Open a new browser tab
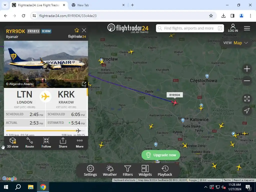The image size is (256, 192). [x=132, y=5]
